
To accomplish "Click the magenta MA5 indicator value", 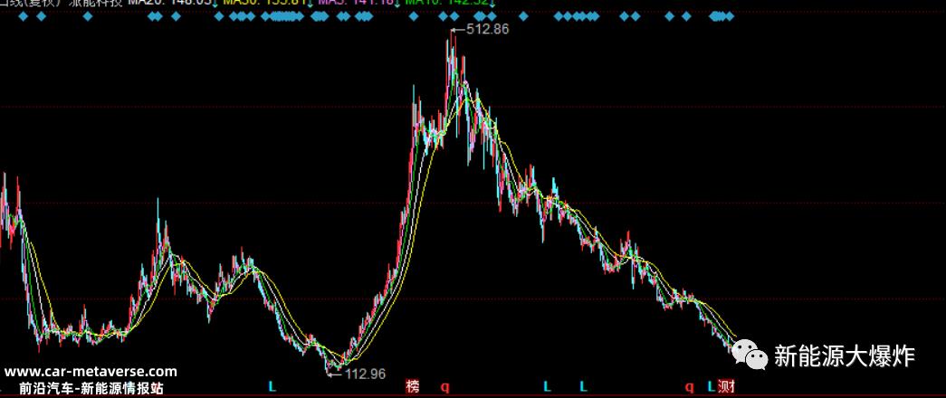I will [x=356, y=3].
